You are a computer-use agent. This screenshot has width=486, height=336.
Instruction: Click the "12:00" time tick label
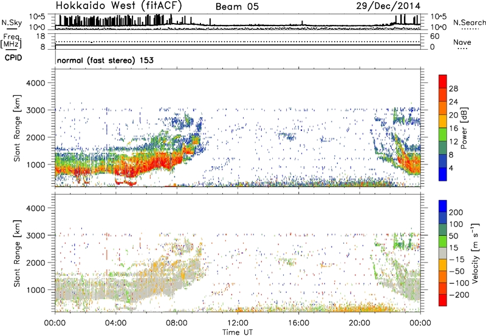tap(238, 323)
